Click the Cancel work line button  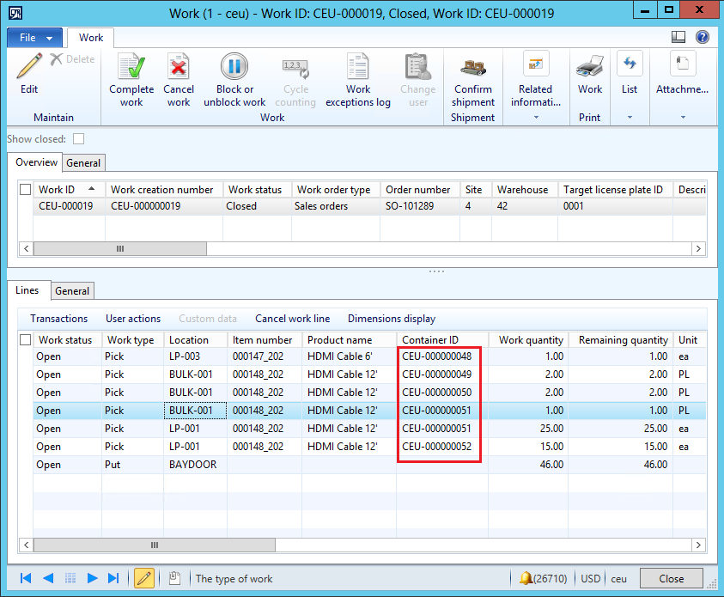292,319
